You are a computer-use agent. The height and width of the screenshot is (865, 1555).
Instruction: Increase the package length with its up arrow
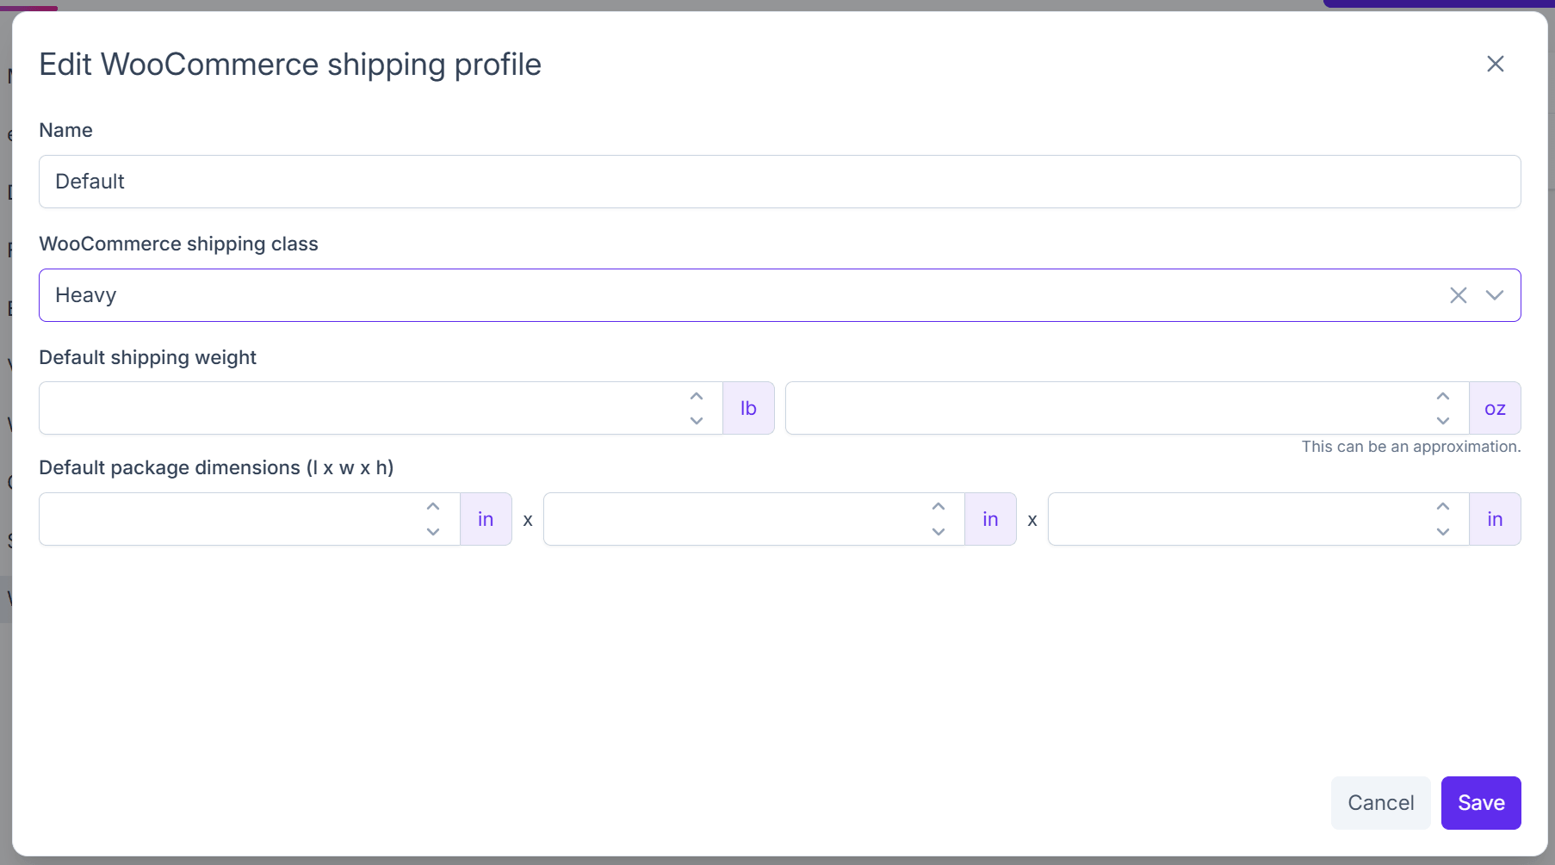click(432, 506)
